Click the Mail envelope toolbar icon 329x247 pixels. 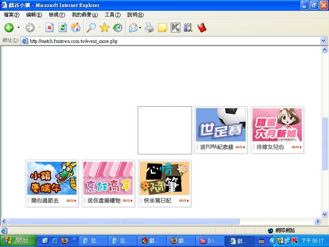tap(133, 28)
